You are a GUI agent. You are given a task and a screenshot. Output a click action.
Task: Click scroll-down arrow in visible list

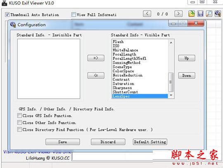click(171, 95)
